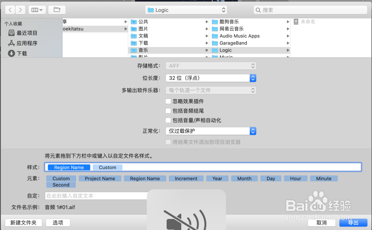Click the 新建文件夹 button
Viewport: 372px width, 230px height.
pos(23,223)
